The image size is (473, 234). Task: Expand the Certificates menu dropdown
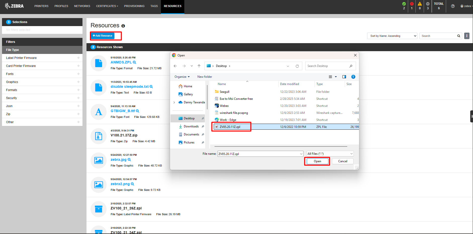coord(107,6)
